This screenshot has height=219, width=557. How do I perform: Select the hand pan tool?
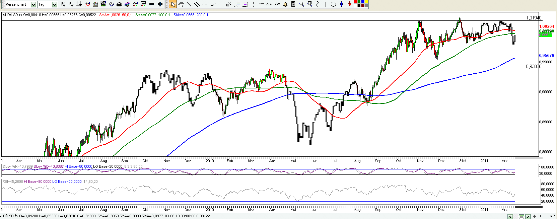(181, 4)
